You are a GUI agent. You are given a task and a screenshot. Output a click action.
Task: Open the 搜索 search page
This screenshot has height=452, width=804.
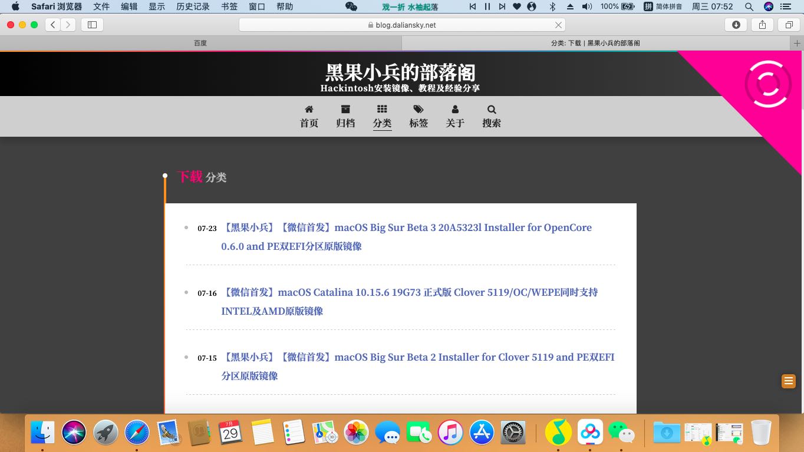point(492,117)
